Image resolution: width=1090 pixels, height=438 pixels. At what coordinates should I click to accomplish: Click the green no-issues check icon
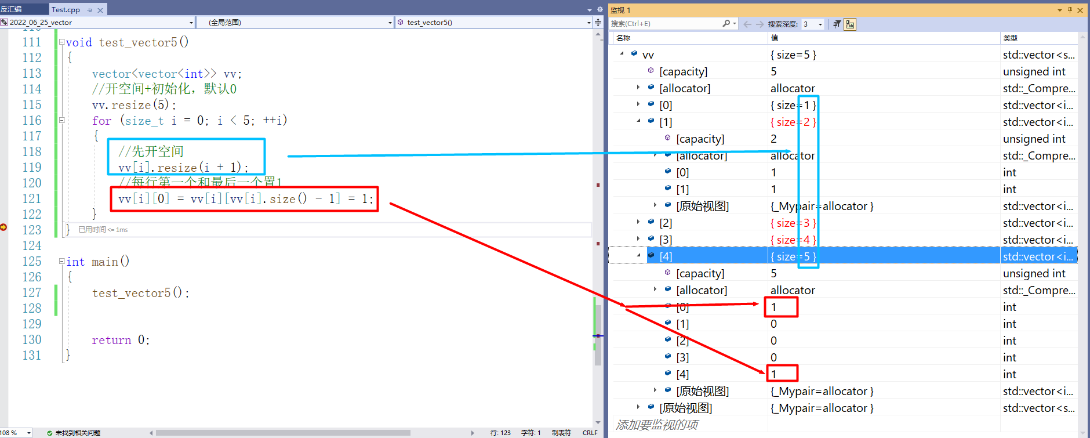click(50, 433)
